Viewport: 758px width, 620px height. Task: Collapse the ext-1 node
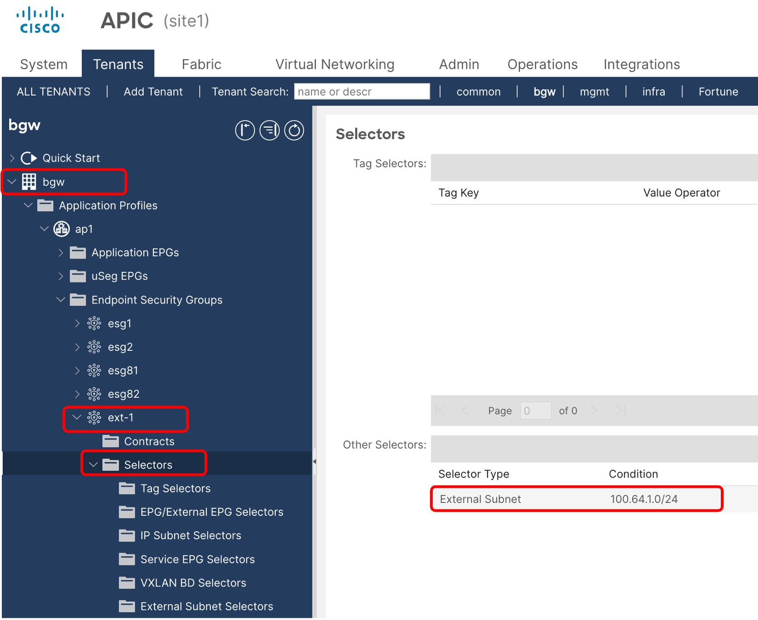(77, 417)
